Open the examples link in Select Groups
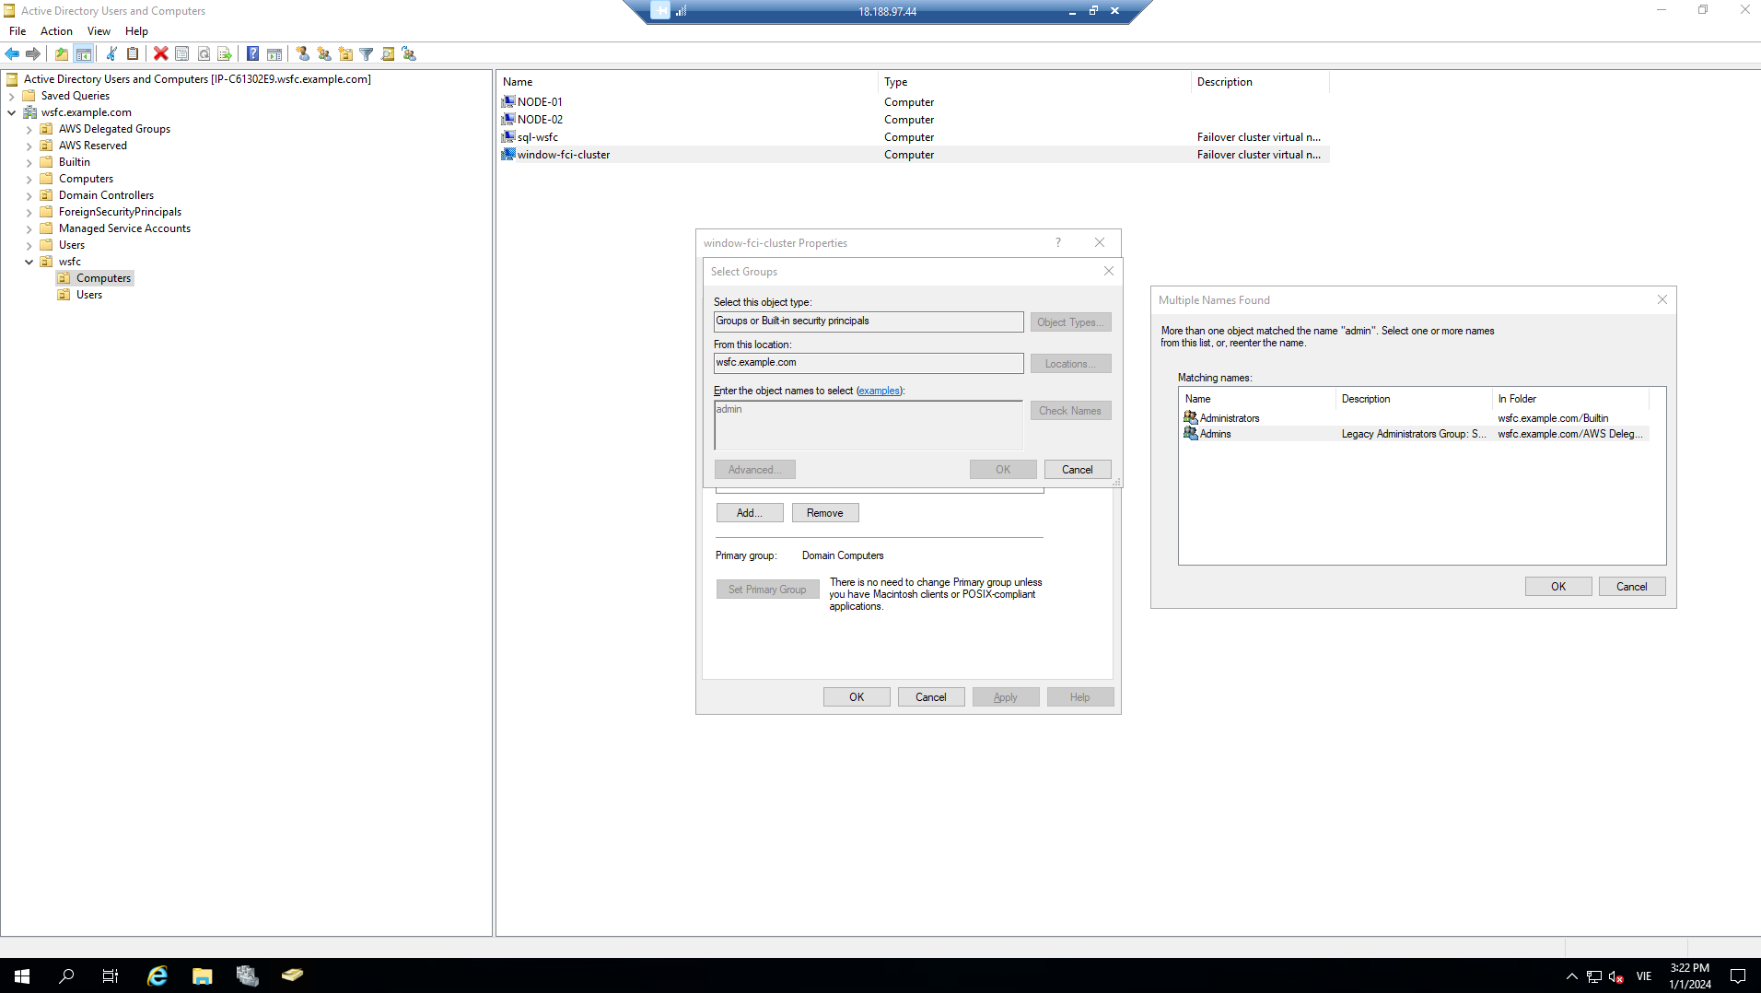Viewport: 1761px width, 993px height. tap(878, 391)
